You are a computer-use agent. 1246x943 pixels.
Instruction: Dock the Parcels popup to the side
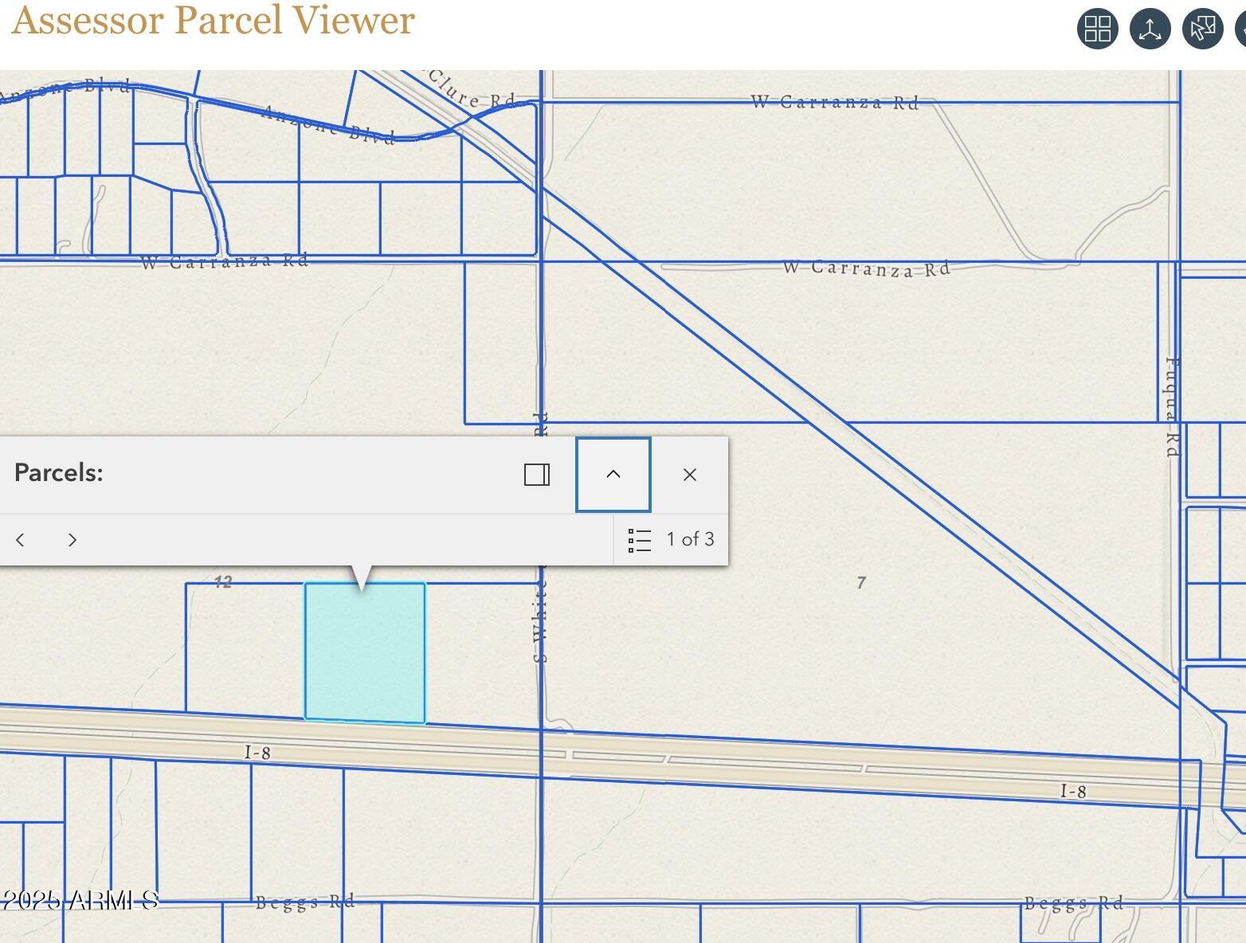[x=537, y=475]
